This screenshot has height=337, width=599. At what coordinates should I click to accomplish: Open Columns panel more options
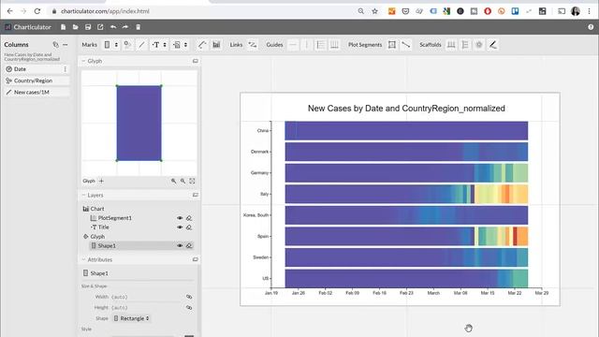pyautogui.click(x=66, y=45)
